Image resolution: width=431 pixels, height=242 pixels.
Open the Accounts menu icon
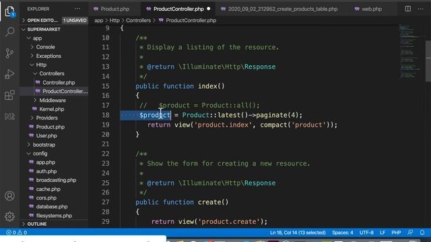[9, 196]
